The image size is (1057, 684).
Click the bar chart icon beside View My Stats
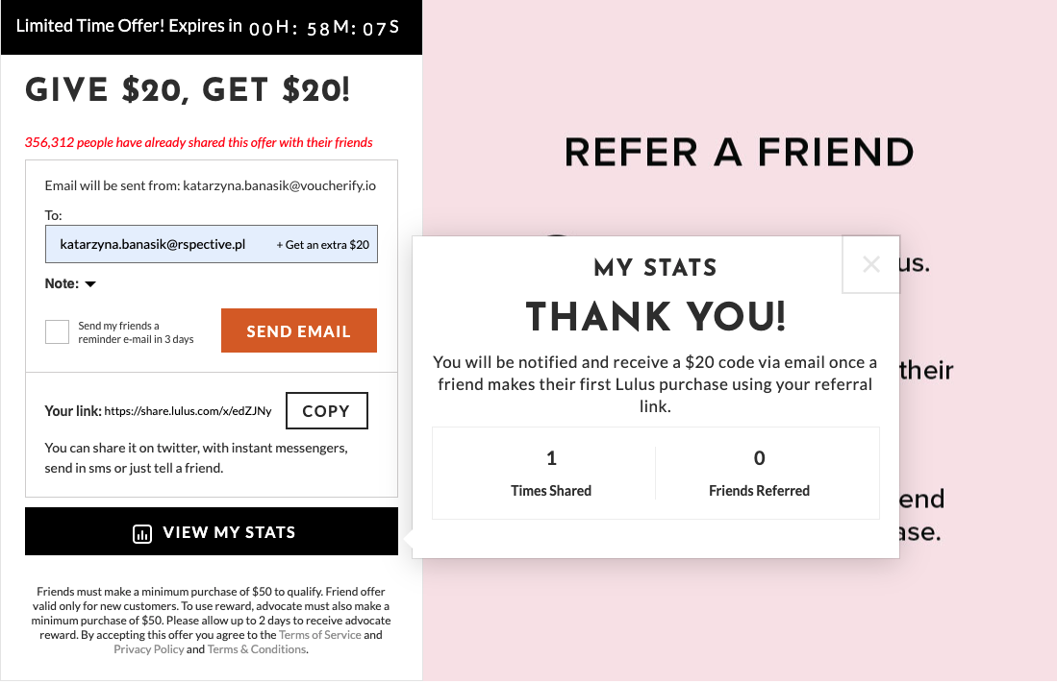click(x=141, y=534)
